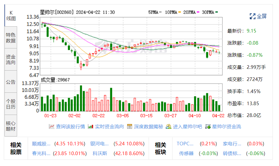The height and width of the screenshot is (166, 279).
Task: Click the 传感器 sector link
Action: pos(186,153)
